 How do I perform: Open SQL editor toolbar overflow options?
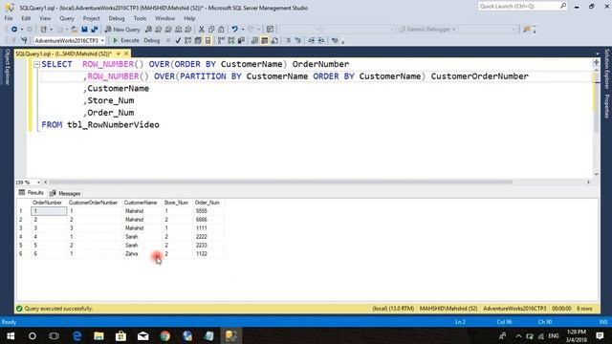342,41
